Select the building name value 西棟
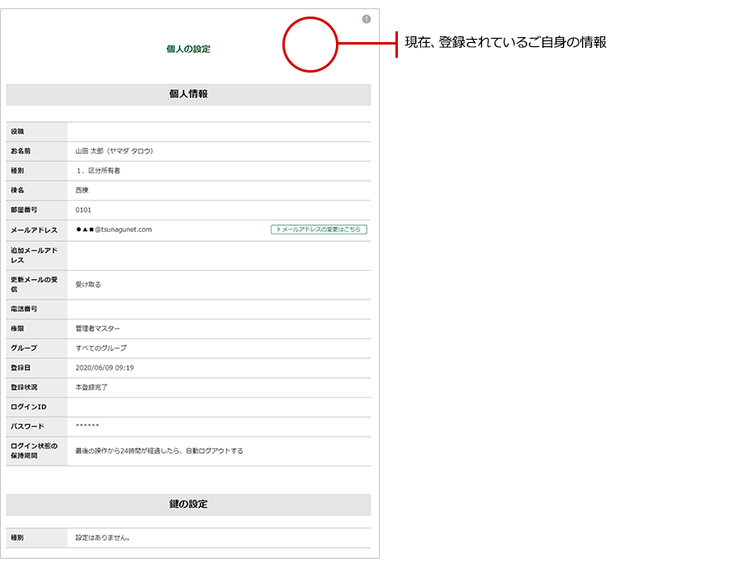 point(82,190)
